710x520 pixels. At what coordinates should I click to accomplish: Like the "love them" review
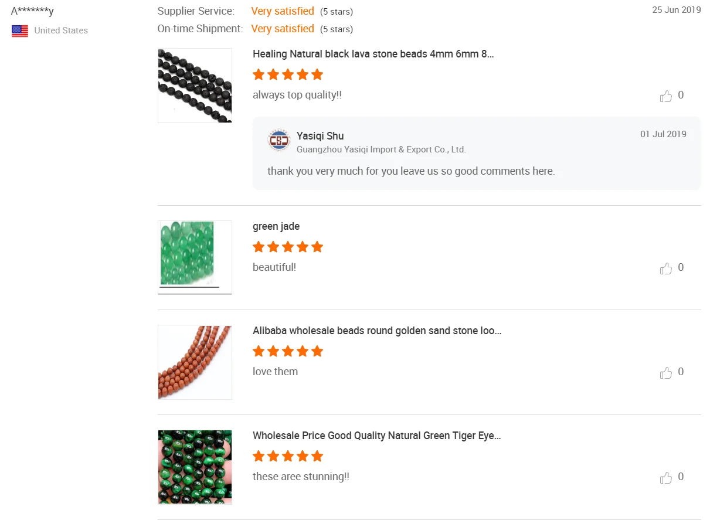pyautogui.click(x=666, y=373)
